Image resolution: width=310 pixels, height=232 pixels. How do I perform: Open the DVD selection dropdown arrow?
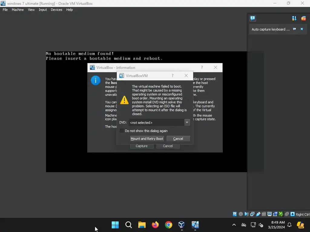pyautogui.click(x=187, y=122)
